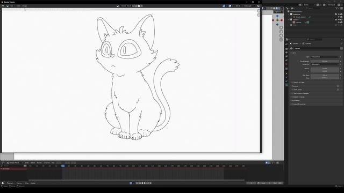344x193 pixels.
Task: Click red X axis on viewport gizmo
Action: 282,20
